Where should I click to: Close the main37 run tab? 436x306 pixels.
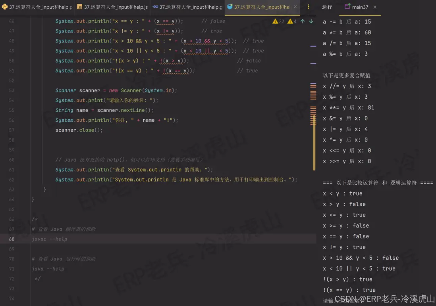375,7
